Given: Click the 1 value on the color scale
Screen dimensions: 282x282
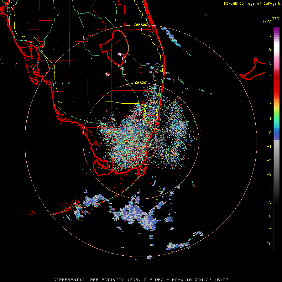Looking at the screenshot, I should coord(270,118).
